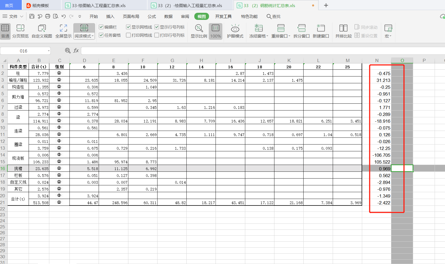Expand the Reading Mode (阅读模式) dropdown arrow
The width and height of the screenshot is (445, 264).
click(93, 36)
